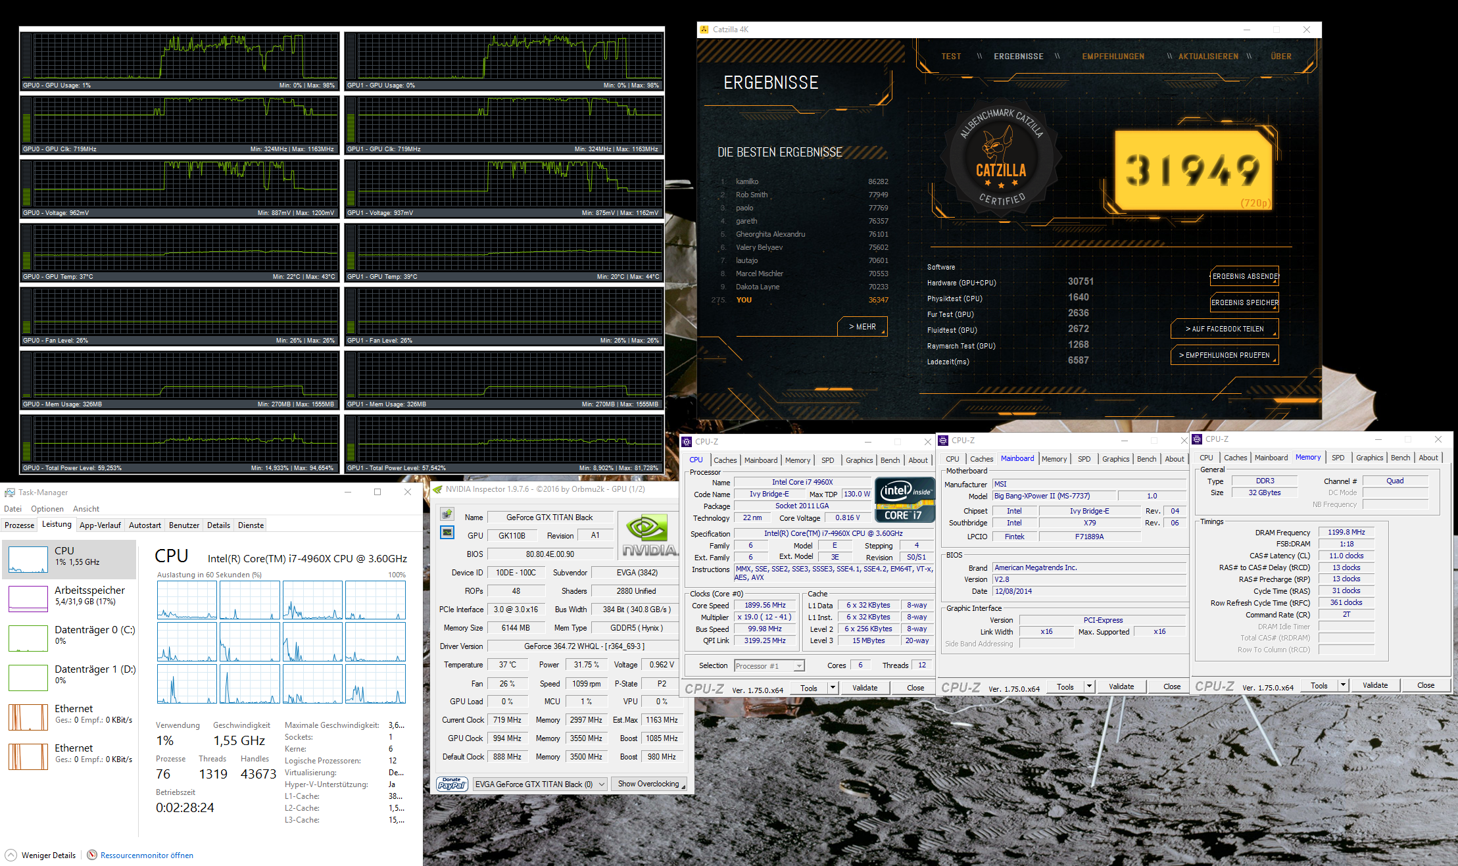Viewport: 1458px width, 866px height.
Task: Open SPD tab in CPU-Z Memory window
Action: point(1338,458)
